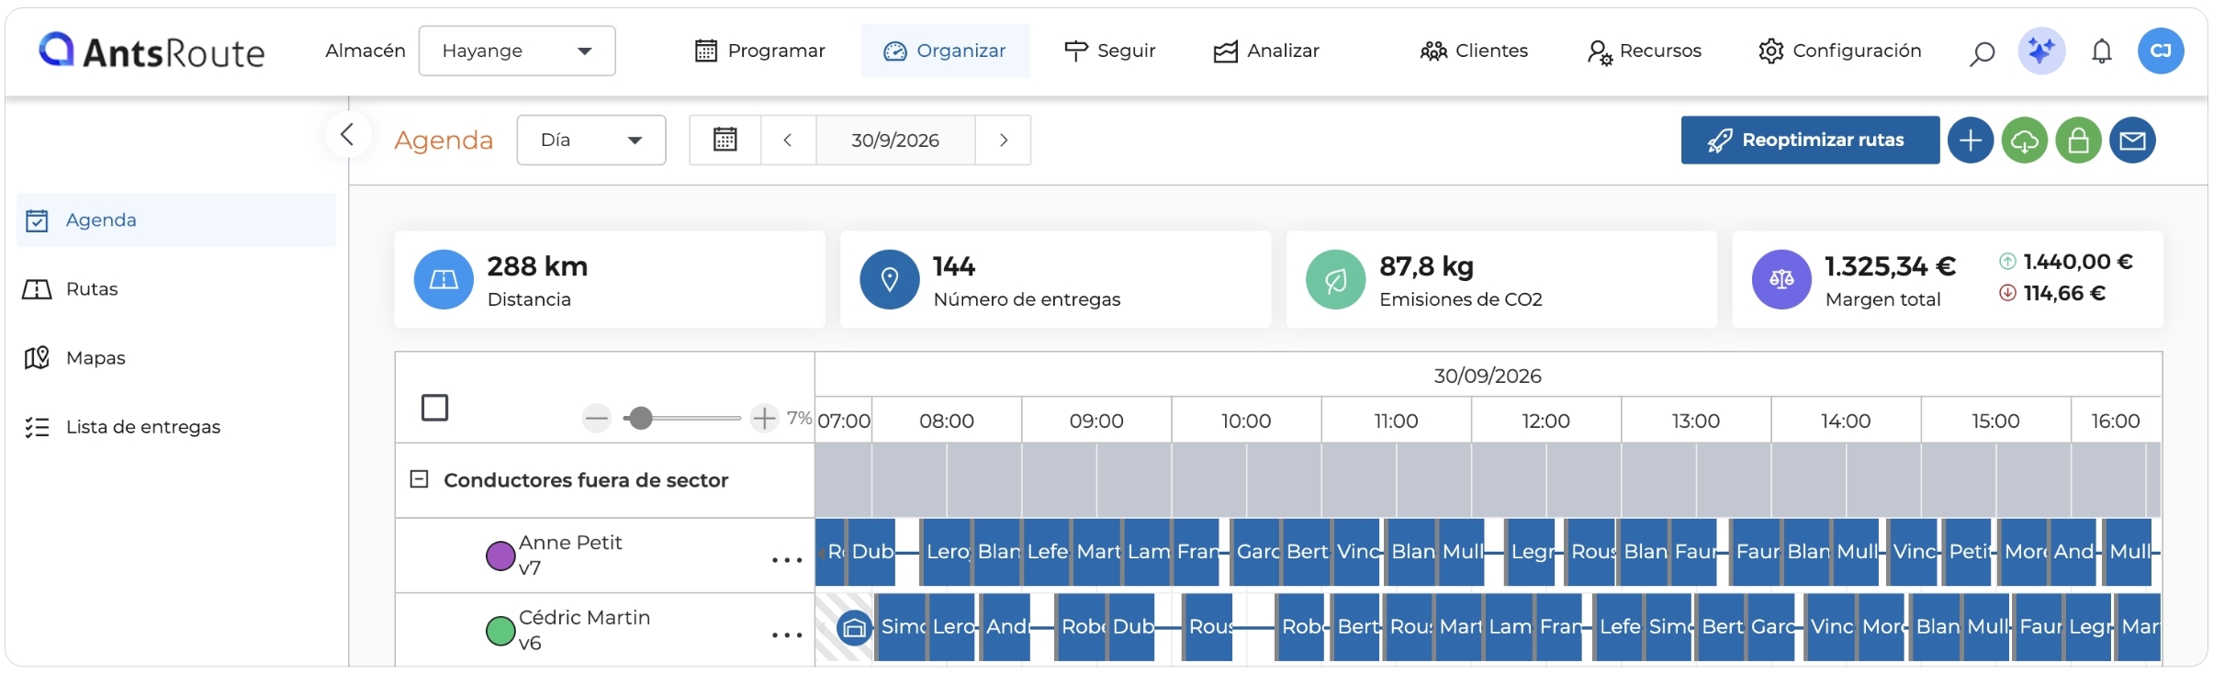The image size is (2213, 674).
Task: Click Cédric Martin's green color circle
Action: [500, 631]
